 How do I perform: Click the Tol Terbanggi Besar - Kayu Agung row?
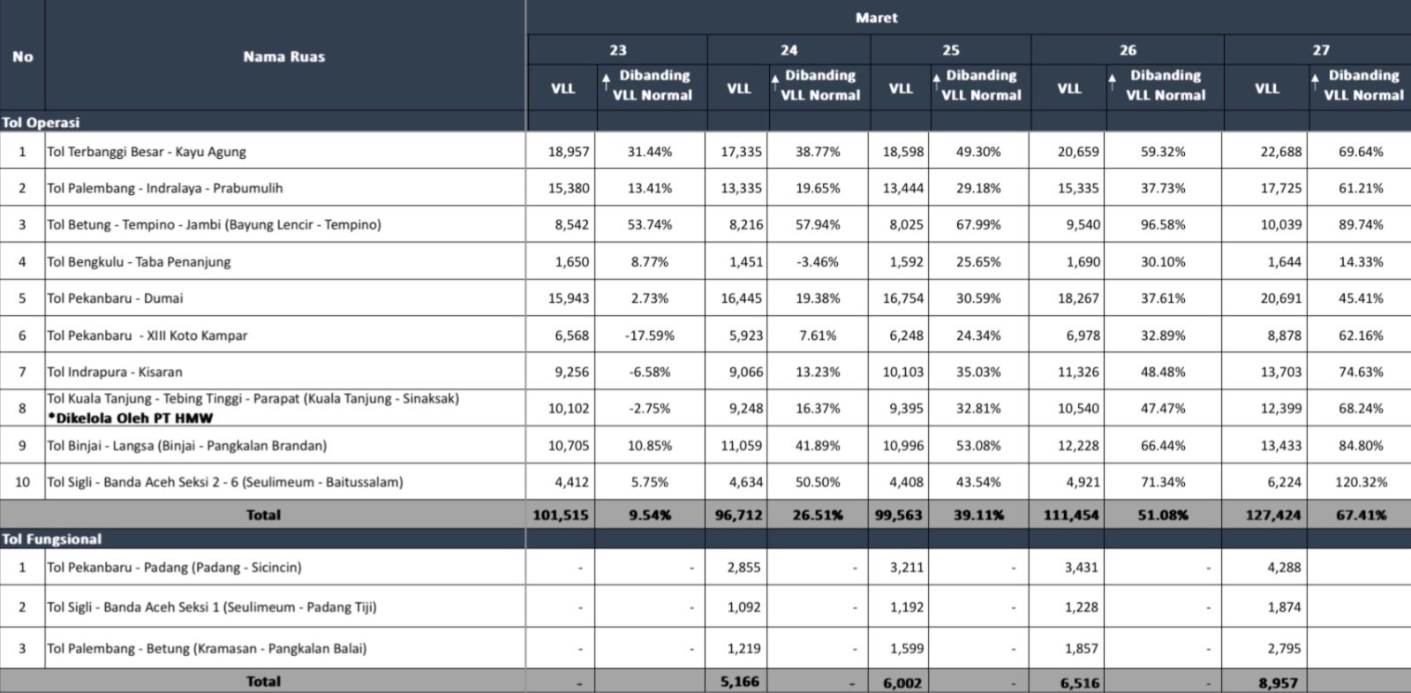(x=147, y=152)
